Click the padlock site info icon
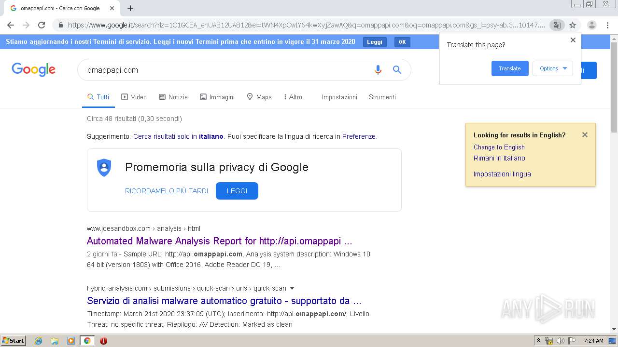Image resolution: width=618 pixels, height=347 pixels. (x=61, y=25)
